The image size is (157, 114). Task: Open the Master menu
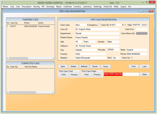(x=5, y=6)
